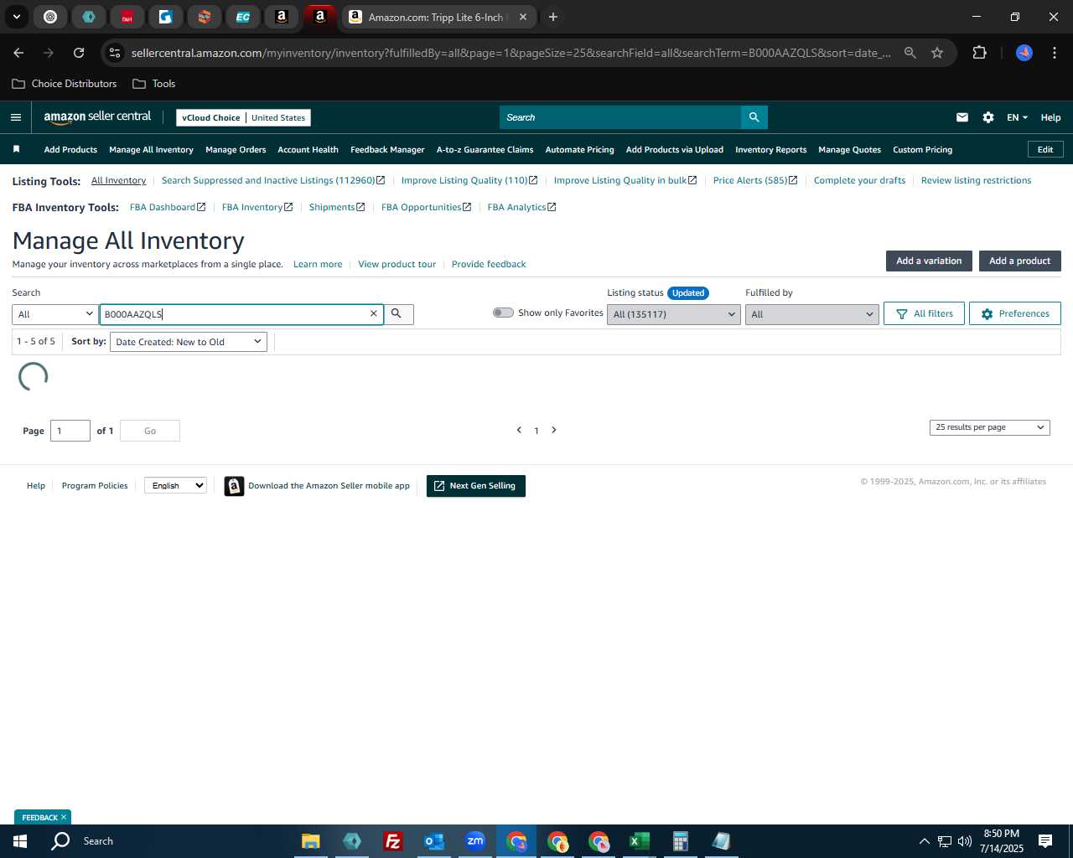This screenshot has width=1073, height=858.
Task: Click the Next Gen Selling button
Action: (475, 486)
